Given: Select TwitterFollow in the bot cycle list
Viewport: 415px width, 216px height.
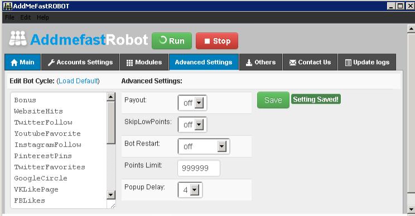Looking at the screenshot, I should [43, 122].
